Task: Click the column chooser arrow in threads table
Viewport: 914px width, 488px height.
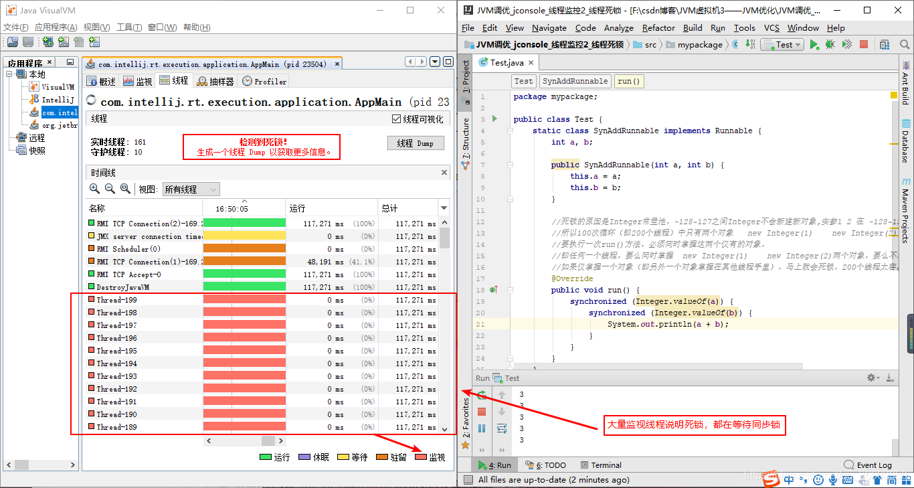Action: (443, 208)
